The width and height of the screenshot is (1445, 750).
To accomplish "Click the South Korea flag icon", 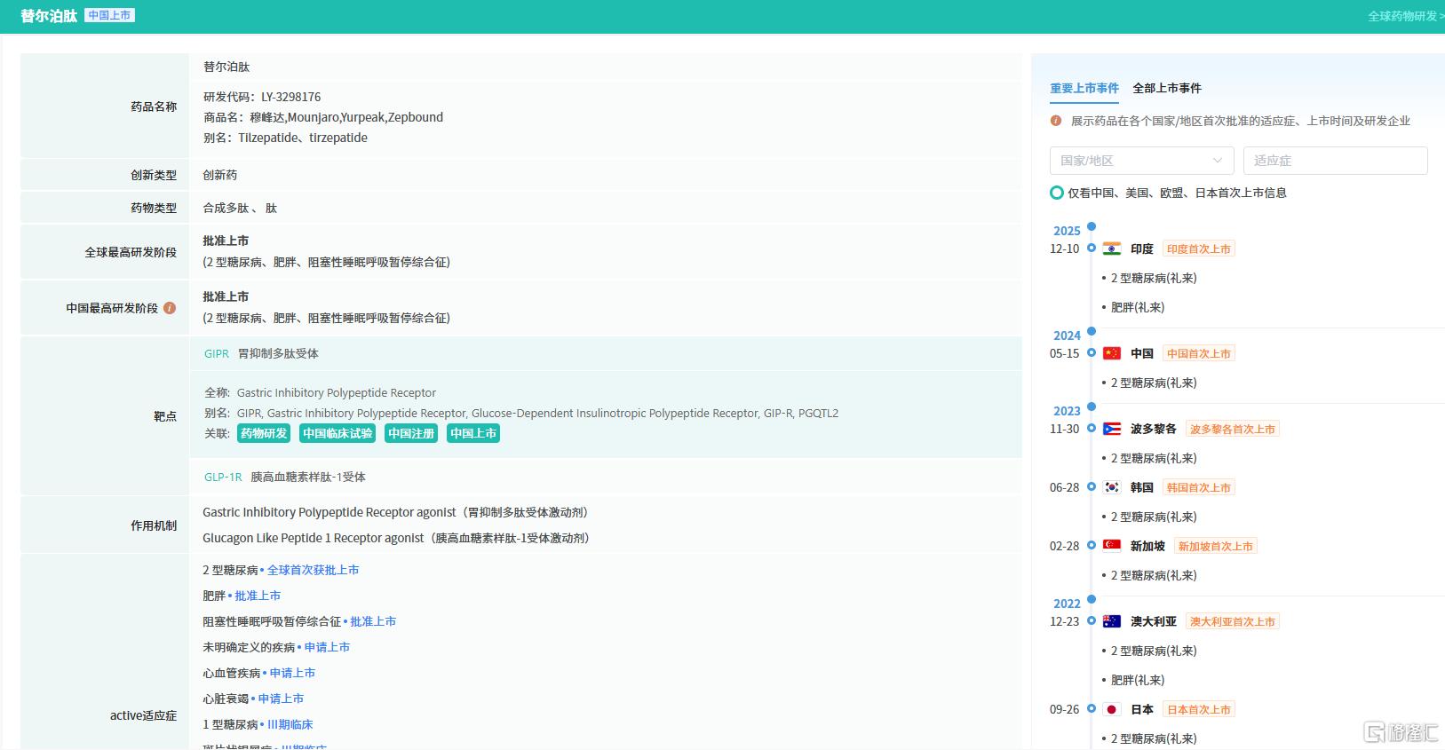I will pos(1112,487).
